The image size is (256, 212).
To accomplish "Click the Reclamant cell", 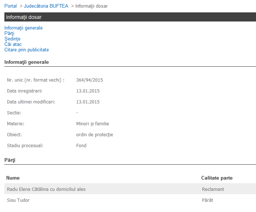I will pyautogui.click(x=213, y=189).
